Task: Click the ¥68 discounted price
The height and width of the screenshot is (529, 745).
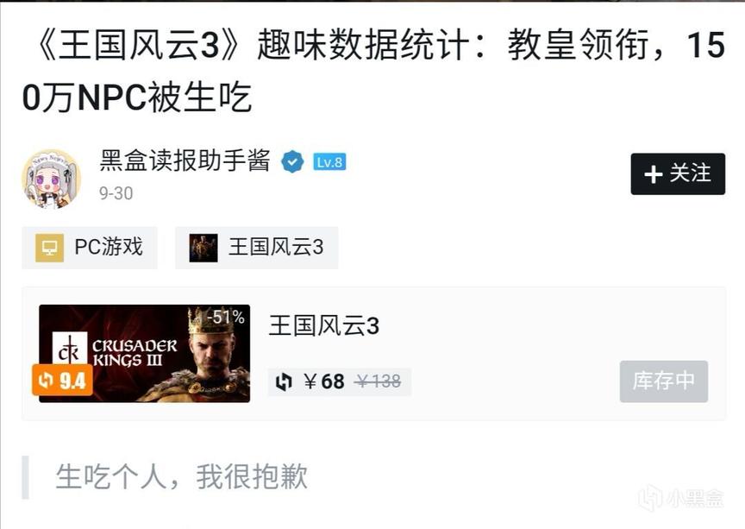Action: point(323,381)
